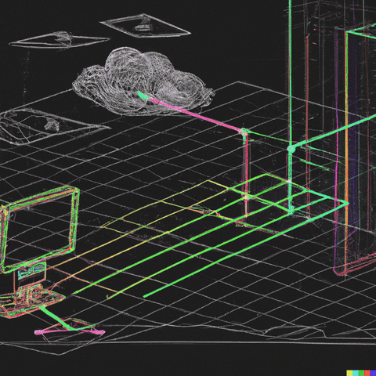Viewport: 376px width, 376px height.
Task: Click the flat elongated diamond shape at left
Action: (x=60, y=40)
